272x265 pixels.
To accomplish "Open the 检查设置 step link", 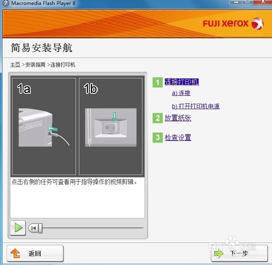I will [x=178, y=137].
